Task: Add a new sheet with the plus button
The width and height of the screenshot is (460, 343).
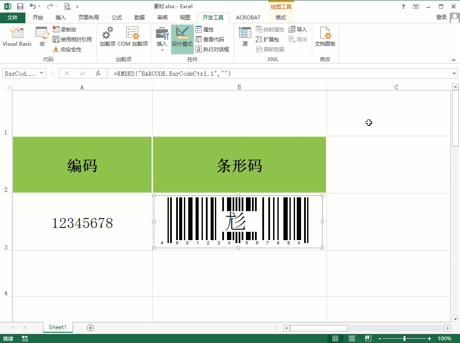Action: coord(90,328)
